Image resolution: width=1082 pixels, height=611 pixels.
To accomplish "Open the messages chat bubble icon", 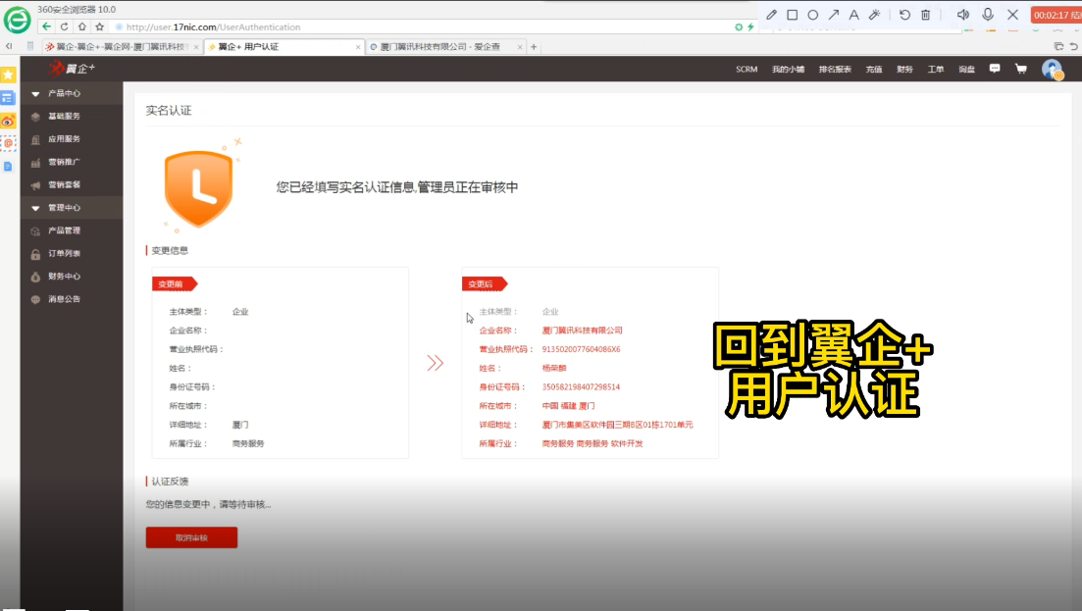I will pyautogui.click(x=995, y=69).
